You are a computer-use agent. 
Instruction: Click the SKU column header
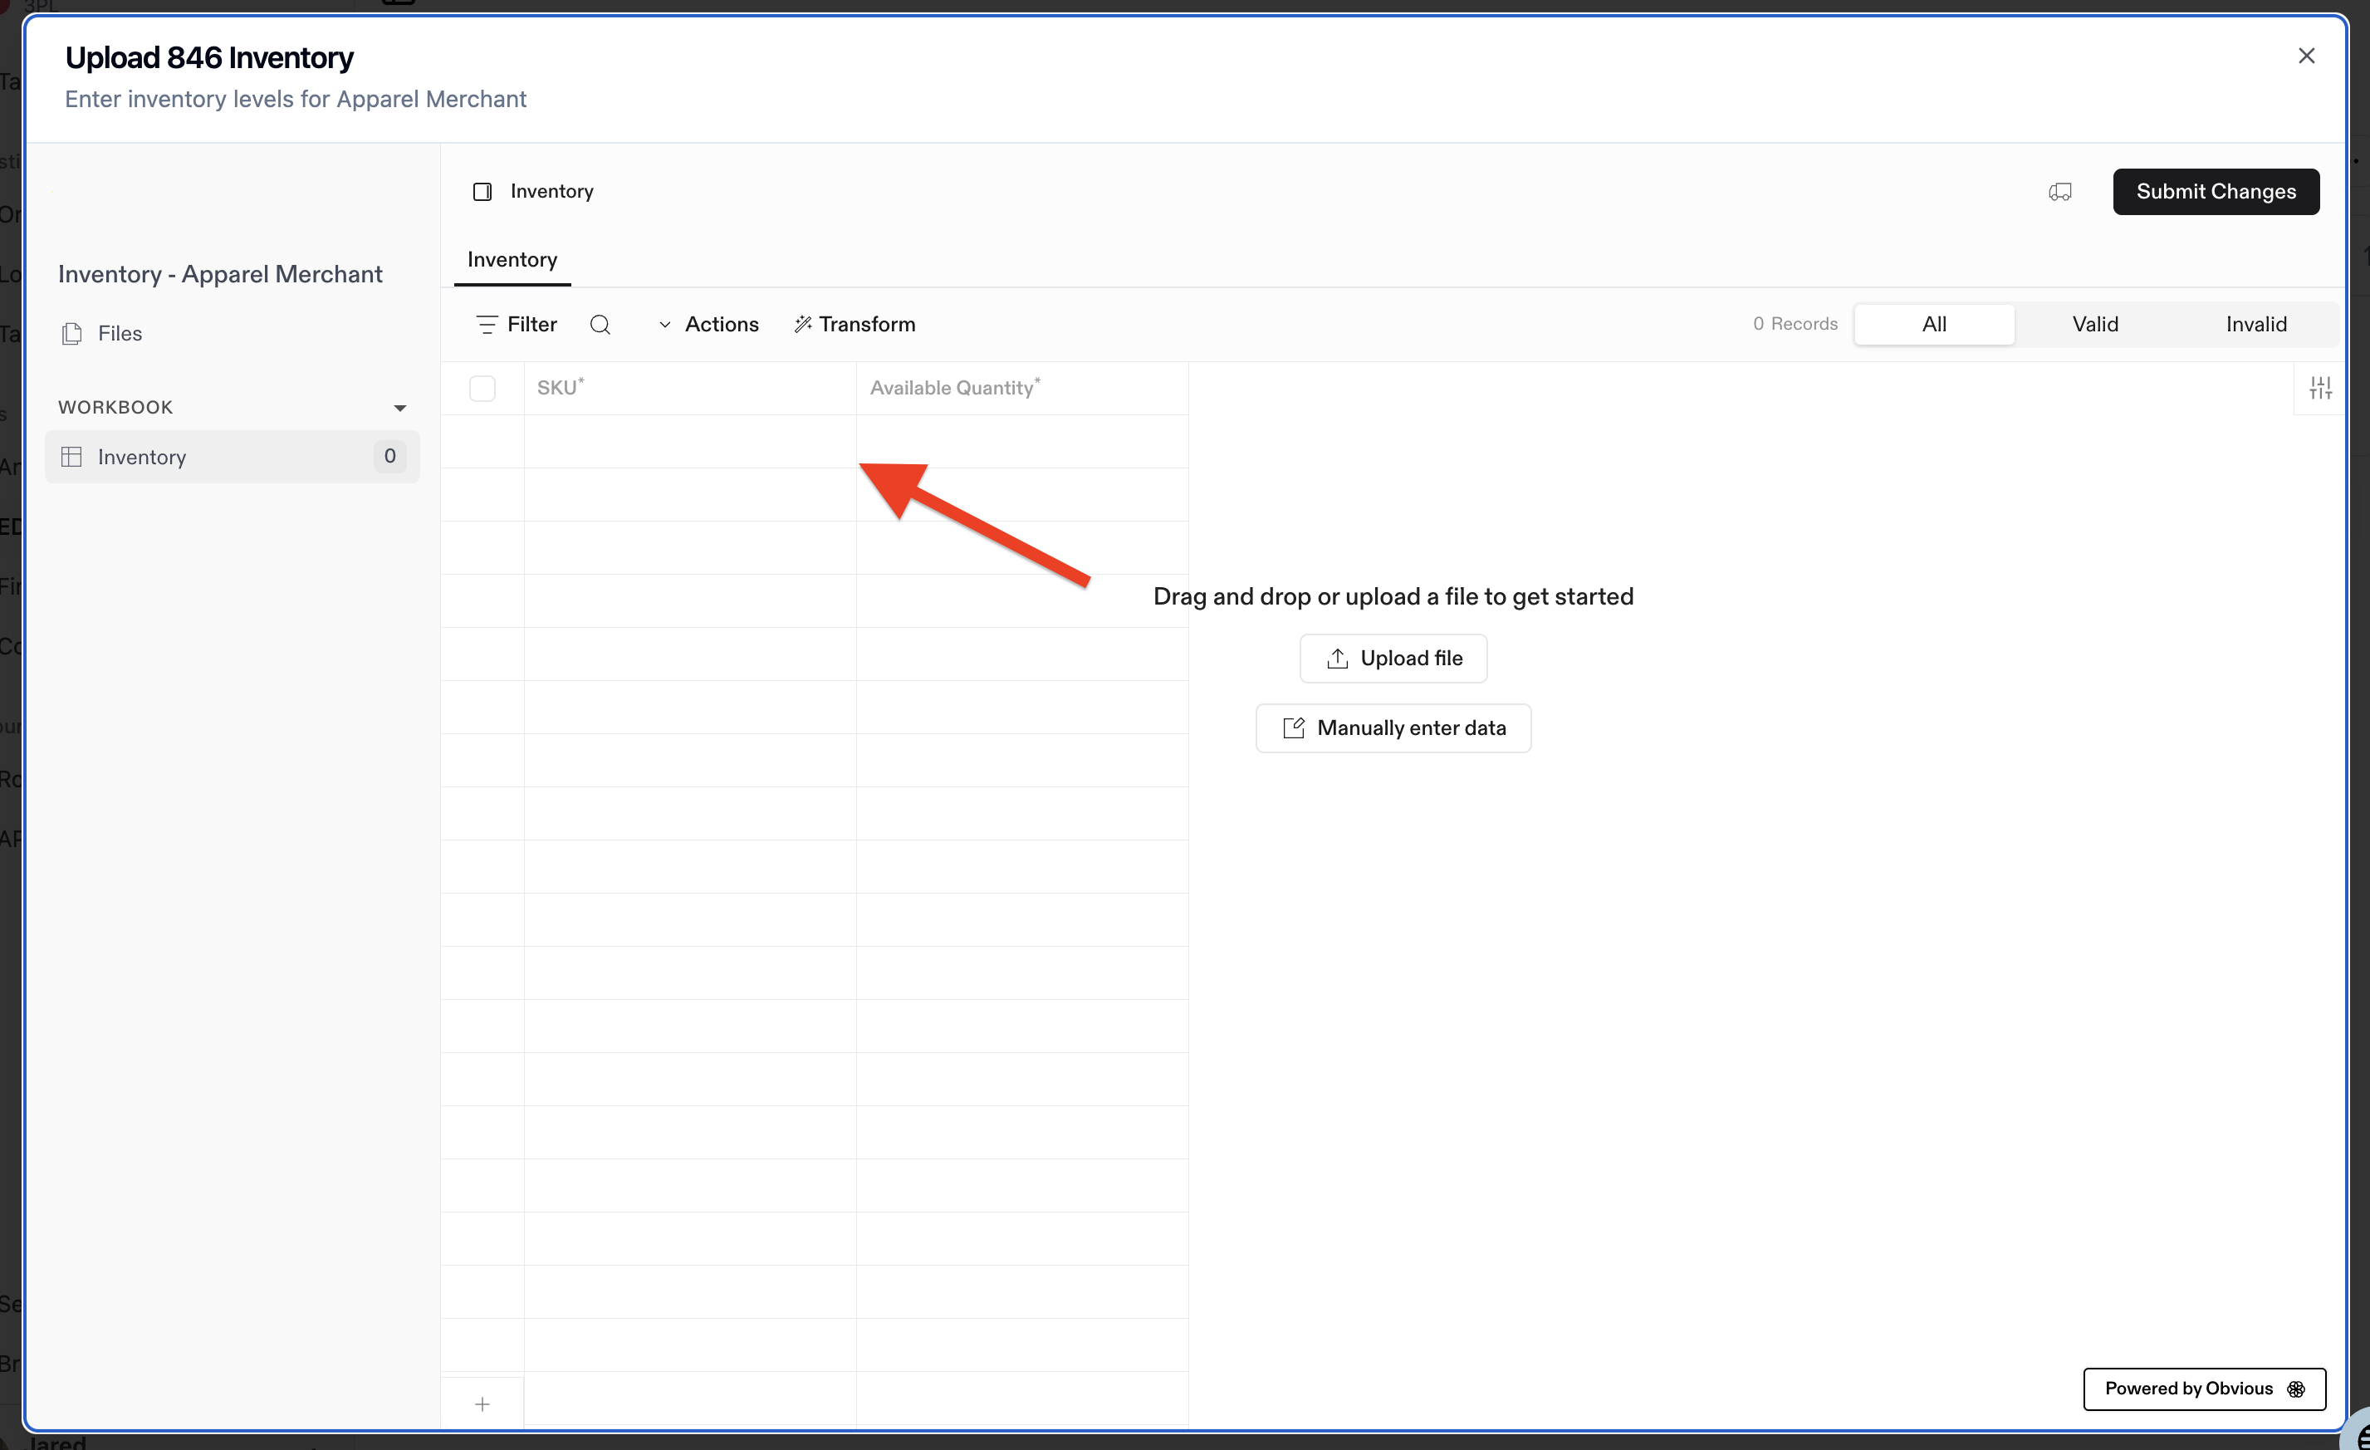tap(689, 388)
